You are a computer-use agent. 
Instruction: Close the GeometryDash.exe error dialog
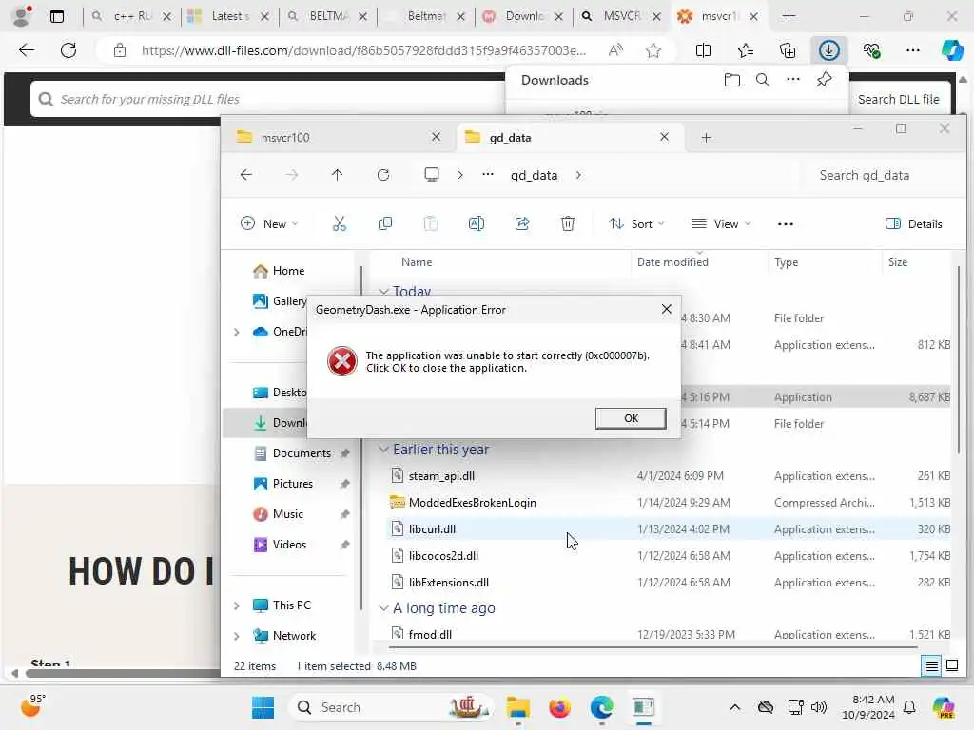tap(667, 309)
